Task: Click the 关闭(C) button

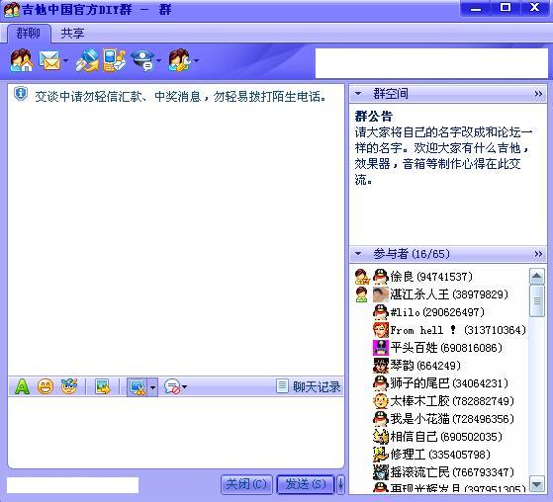Action: pyautogui.click(x=246, y=484)
